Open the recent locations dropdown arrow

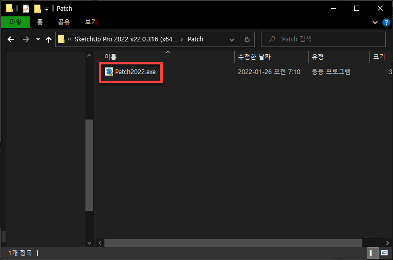(x=38, y=39)
